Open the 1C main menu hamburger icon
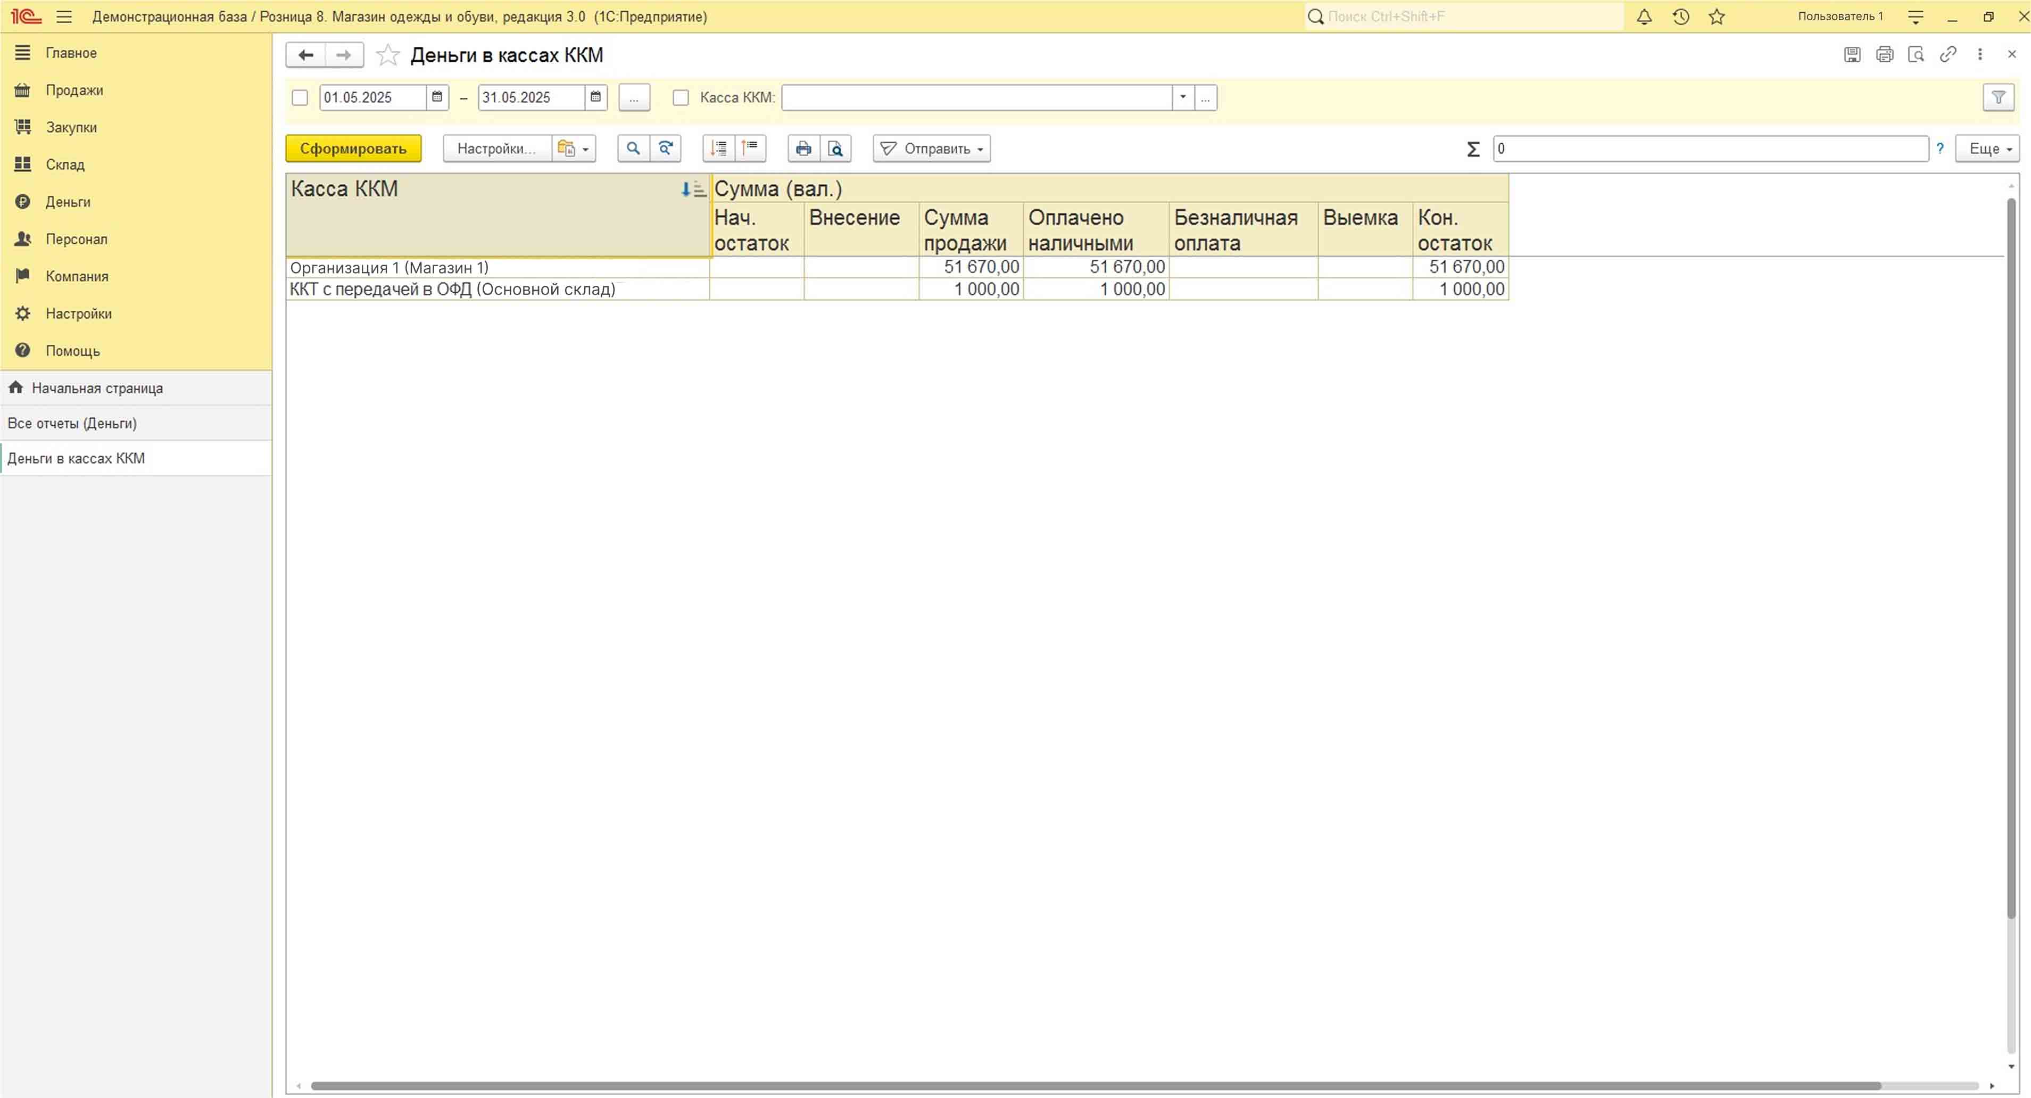Viewport: 2031px width, 1098px height. click(x=64, y=16)
